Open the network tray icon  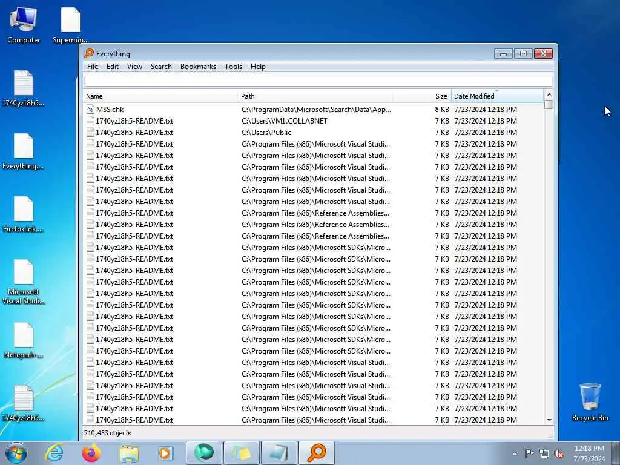click(544, 453)
